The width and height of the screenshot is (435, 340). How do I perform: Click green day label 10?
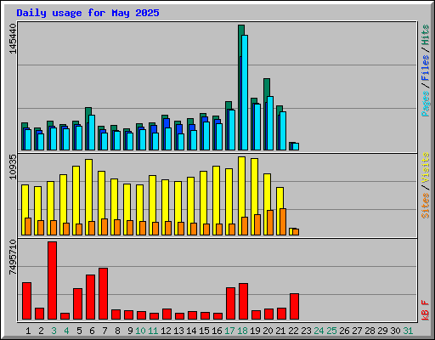click(140, 331)
